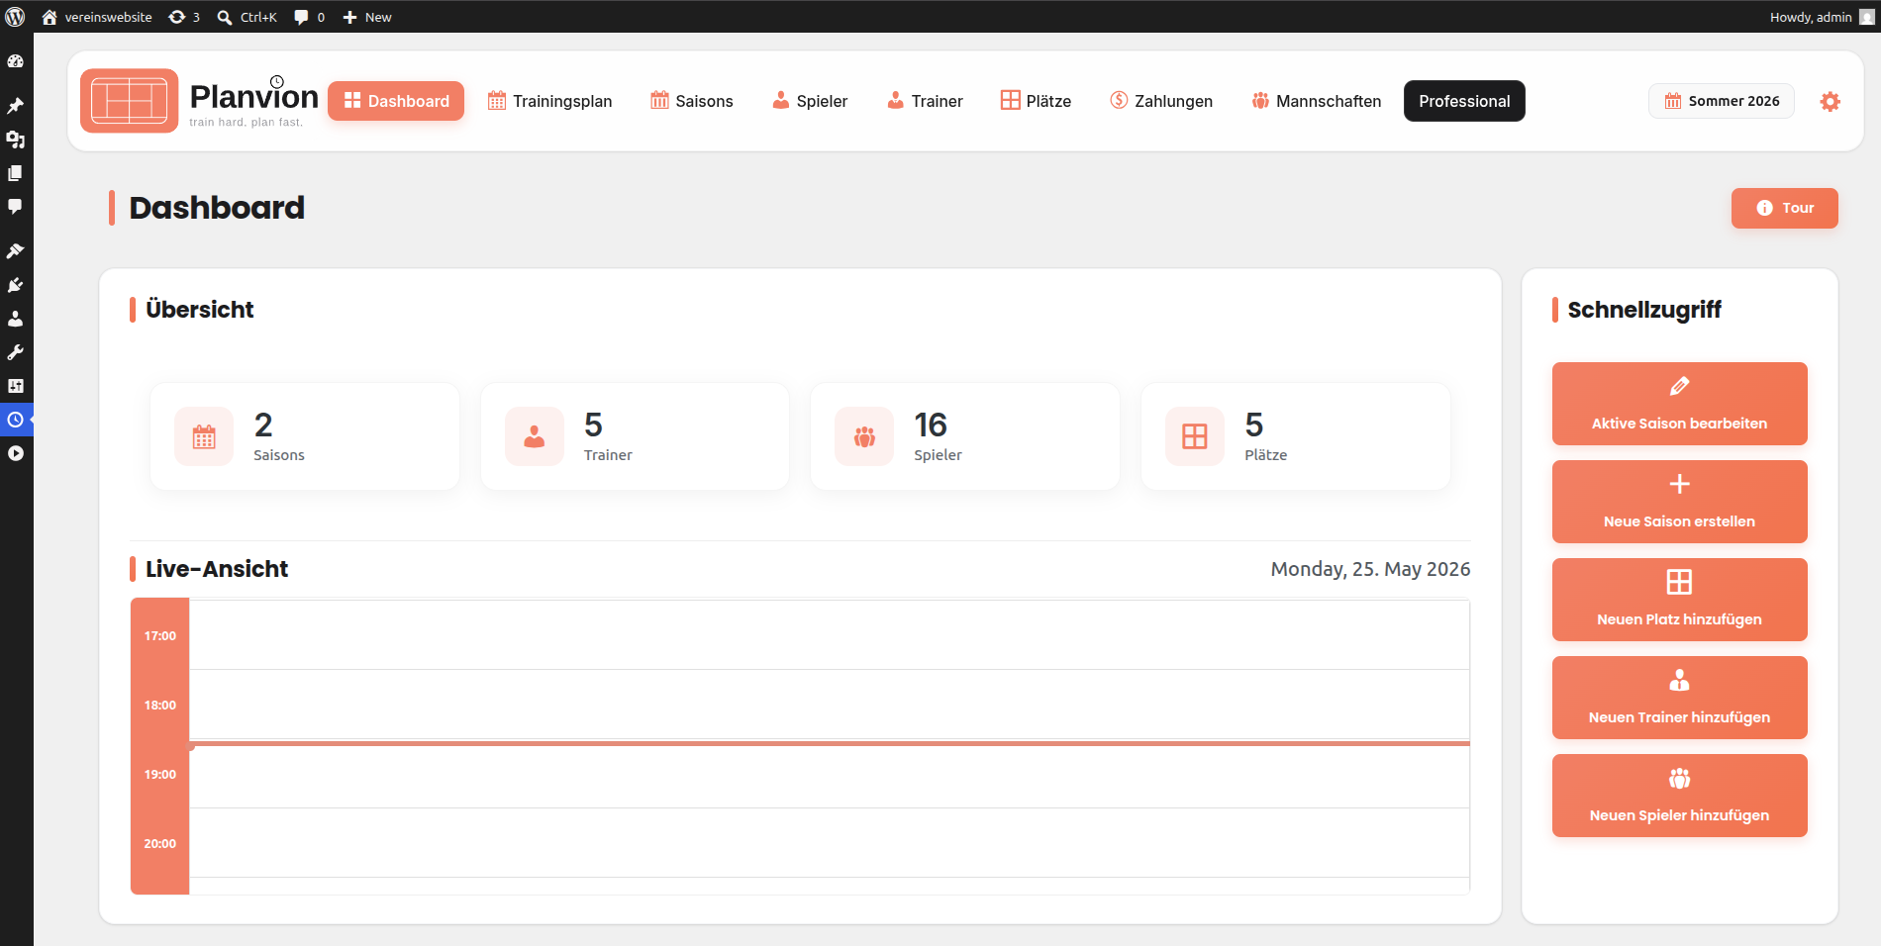Click the 18:00 time label
This screenshot has height=946, width=1881.
160,705
